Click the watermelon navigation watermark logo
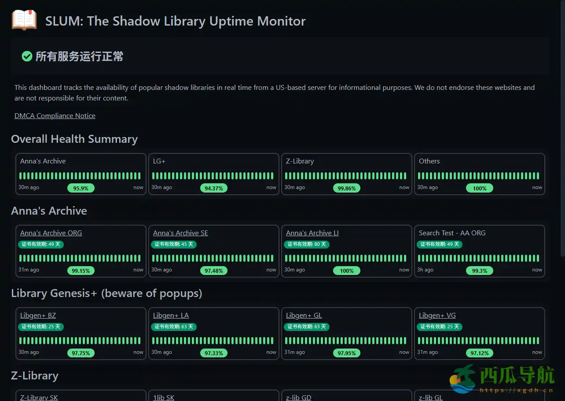This screenshot has width=565, height=401. (x=502, y=379)
